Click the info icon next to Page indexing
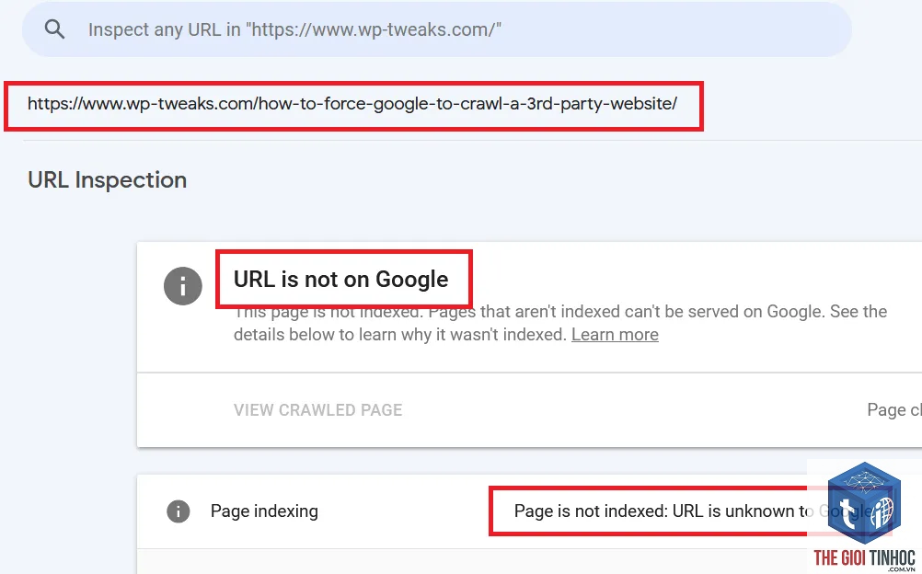This screenshot has width=922, height=574. [179, 511]
